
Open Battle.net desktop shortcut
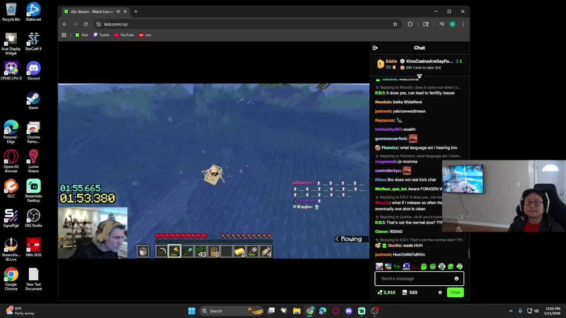[x=33, y=12]
